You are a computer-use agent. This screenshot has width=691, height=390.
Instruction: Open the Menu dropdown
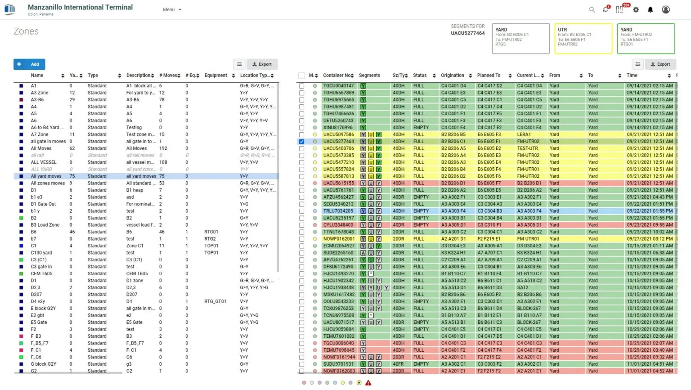(x=172, y=9)
